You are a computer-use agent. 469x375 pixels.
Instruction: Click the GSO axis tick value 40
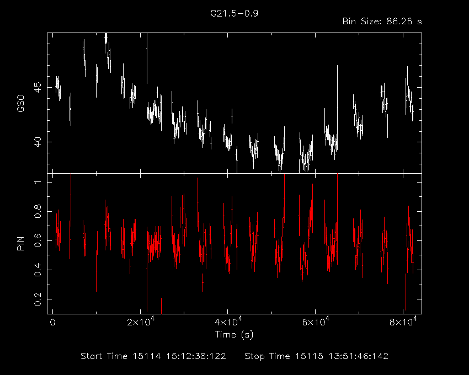[38, 142]
